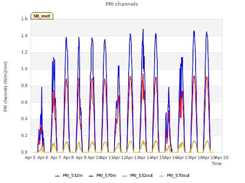
Task: Click the 0.0 y-axis tick label
Action: (x=24, y=152)
